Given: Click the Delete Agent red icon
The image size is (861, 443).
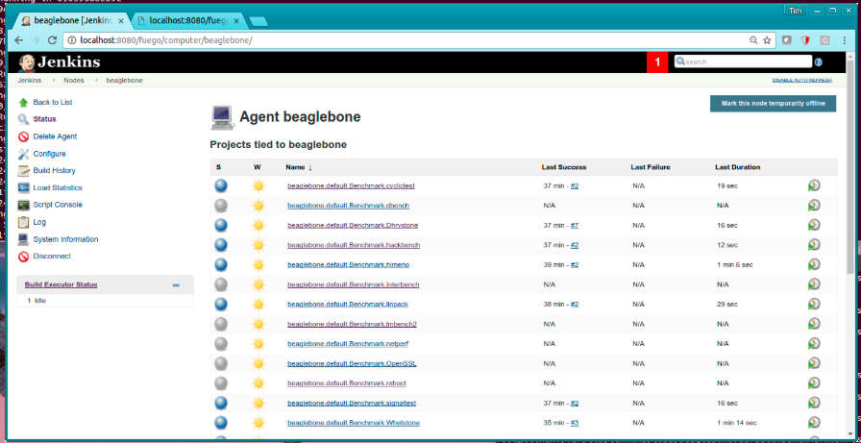Looking at the screenshot, I should (x=23, y=136).
